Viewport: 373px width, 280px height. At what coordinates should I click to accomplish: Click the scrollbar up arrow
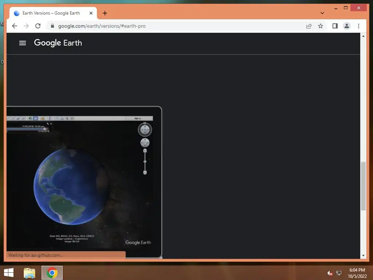(x=363, y=36)
